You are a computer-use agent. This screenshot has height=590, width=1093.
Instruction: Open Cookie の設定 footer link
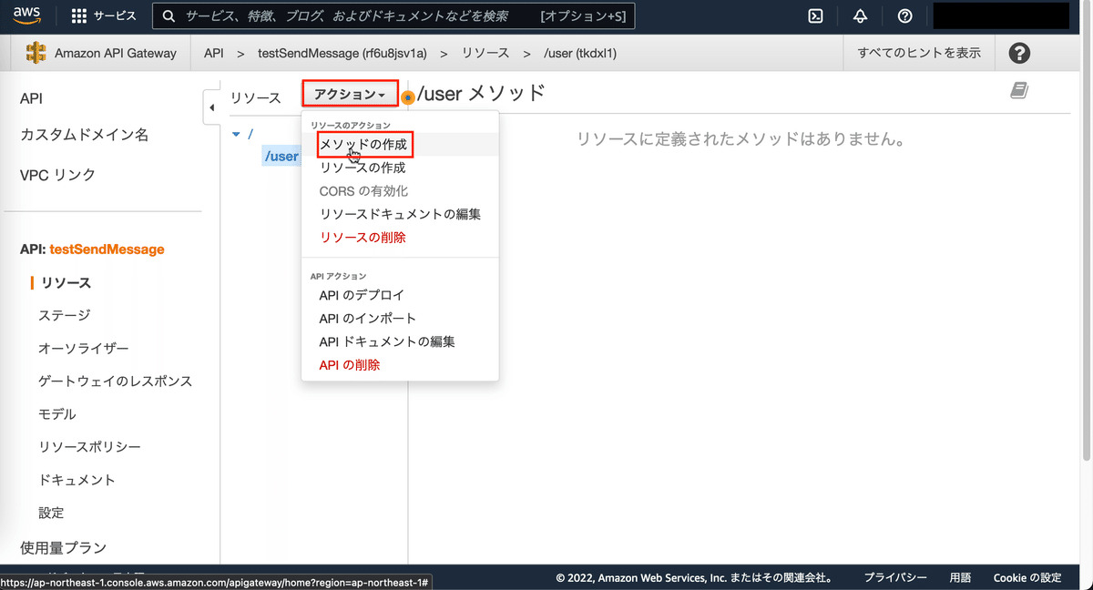[x=1027, y=577]
